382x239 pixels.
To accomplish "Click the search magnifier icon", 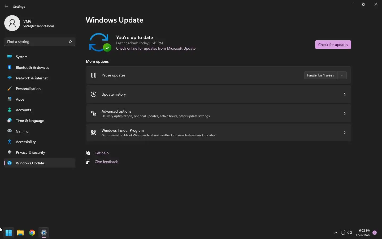I will click(x=70, y=42).
